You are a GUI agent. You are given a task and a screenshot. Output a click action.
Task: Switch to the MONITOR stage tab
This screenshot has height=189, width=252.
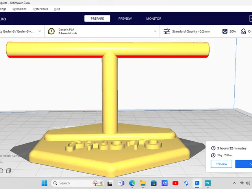tap(154, 19)
